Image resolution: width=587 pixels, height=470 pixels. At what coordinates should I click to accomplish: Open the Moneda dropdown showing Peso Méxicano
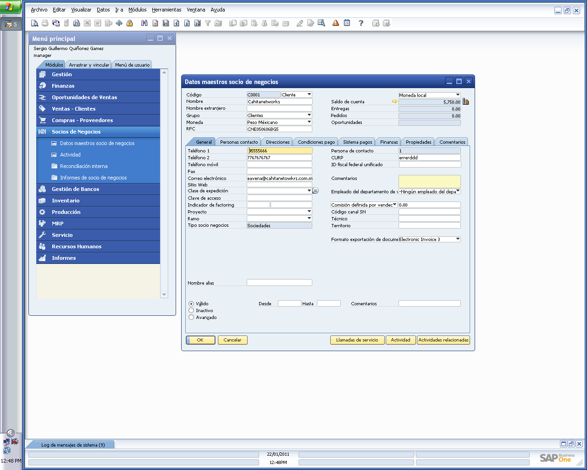click(309, 122)
